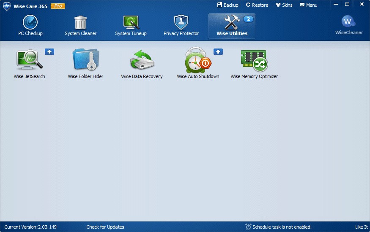Click Check for Updates link
This screenshot has width=370, height=232.
click(x=105, y=227)
